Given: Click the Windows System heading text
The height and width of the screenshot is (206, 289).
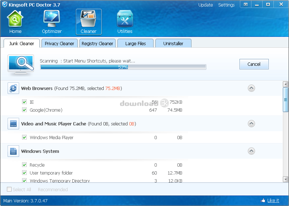Looking at the screenshot, I should pyautogui.click(x=40, y=151).
